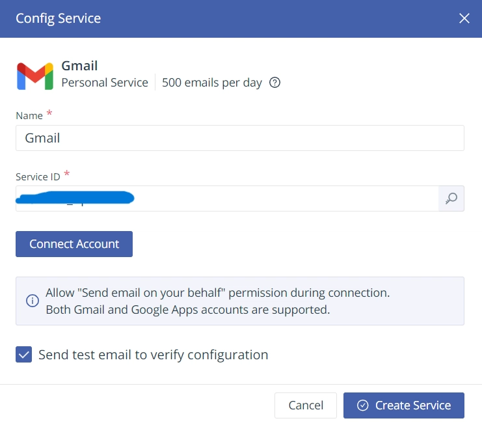Focus the Name input field

tap(240, 138)
